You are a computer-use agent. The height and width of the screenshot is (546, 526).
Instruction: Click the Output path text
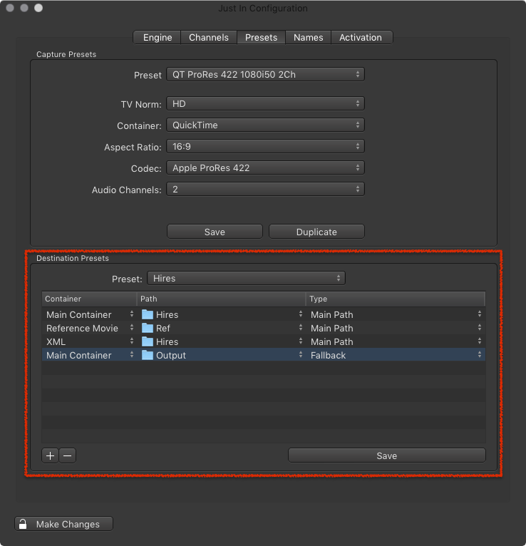(x=171, y=355)
